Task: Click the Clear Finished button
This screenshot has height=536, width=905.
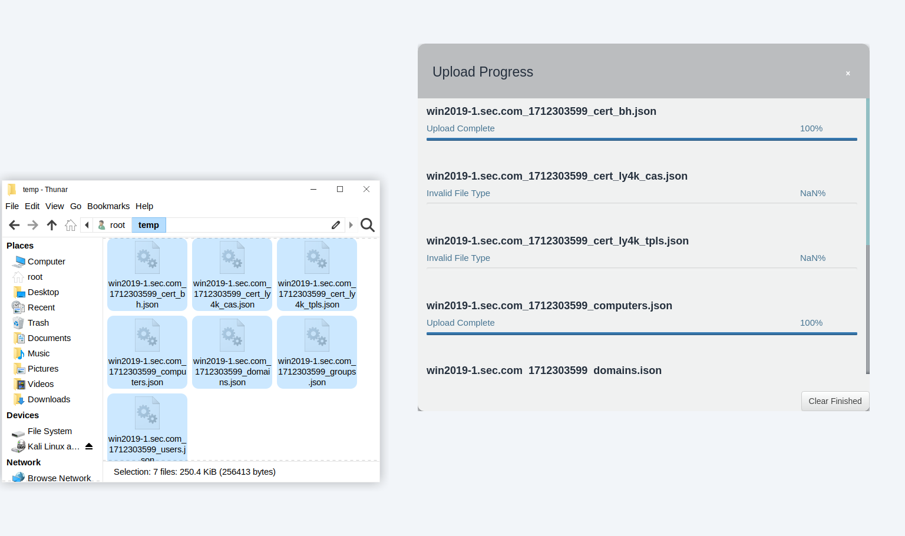Action: click(835, 401)
